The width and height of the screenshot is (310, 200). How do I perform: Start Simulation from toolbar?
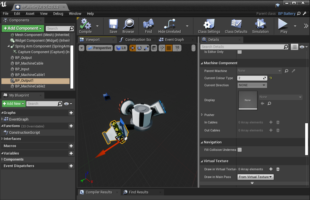260,25
